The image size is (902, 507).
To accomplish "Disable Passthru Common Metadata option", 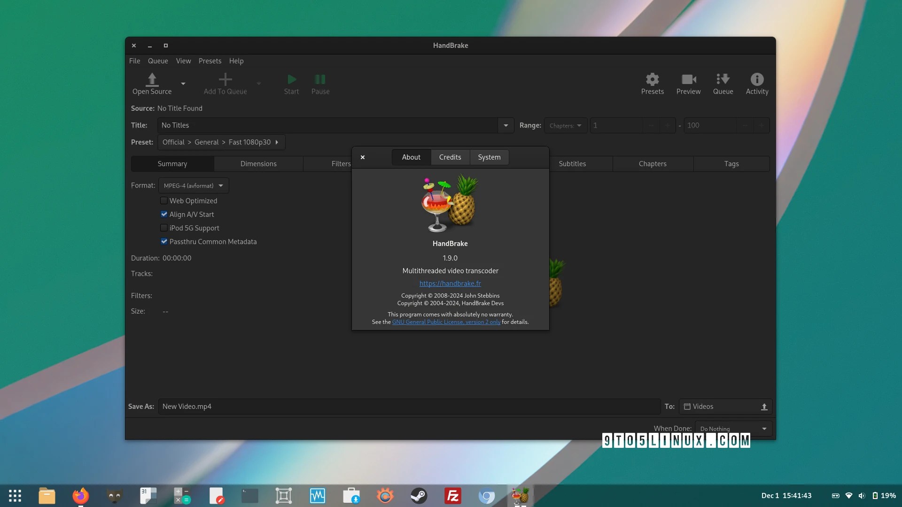I will [x=164, y=242].
